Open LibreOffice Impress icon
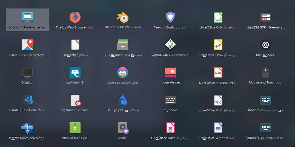 tap(218, 72)
